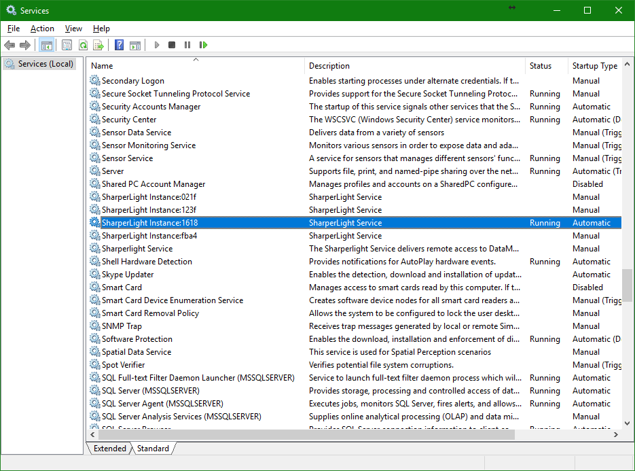
Task: Click the vertical scrollbar down arrow
Action: tap(627, 423)
